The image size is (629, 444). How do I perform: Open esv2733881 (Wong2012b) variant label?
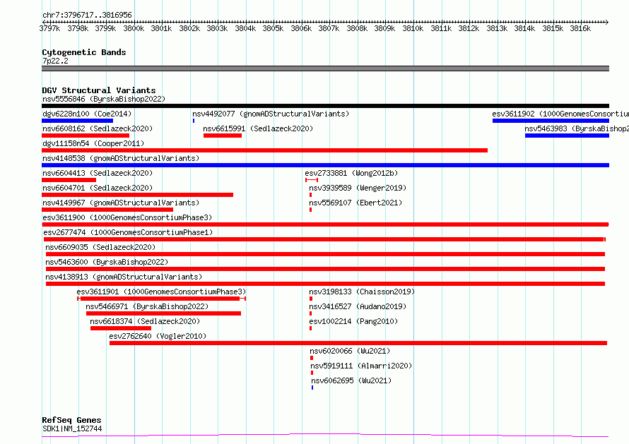(351, 173)
